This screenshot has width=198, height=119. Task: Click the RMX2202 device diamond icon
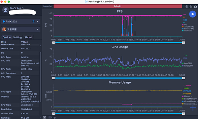[4, 21]
